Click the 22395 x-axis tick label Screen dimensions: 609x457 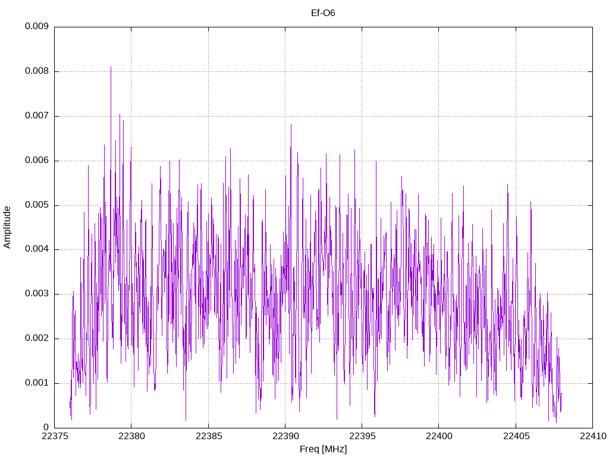click(362, 436)
